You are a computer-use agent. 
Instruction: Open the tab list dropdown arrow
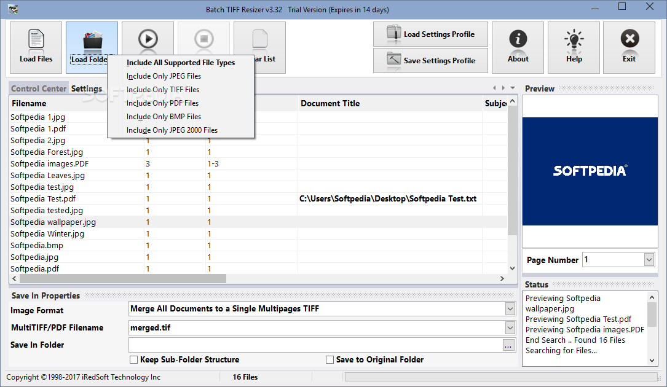pyautogui.click(x=513, y=88)
